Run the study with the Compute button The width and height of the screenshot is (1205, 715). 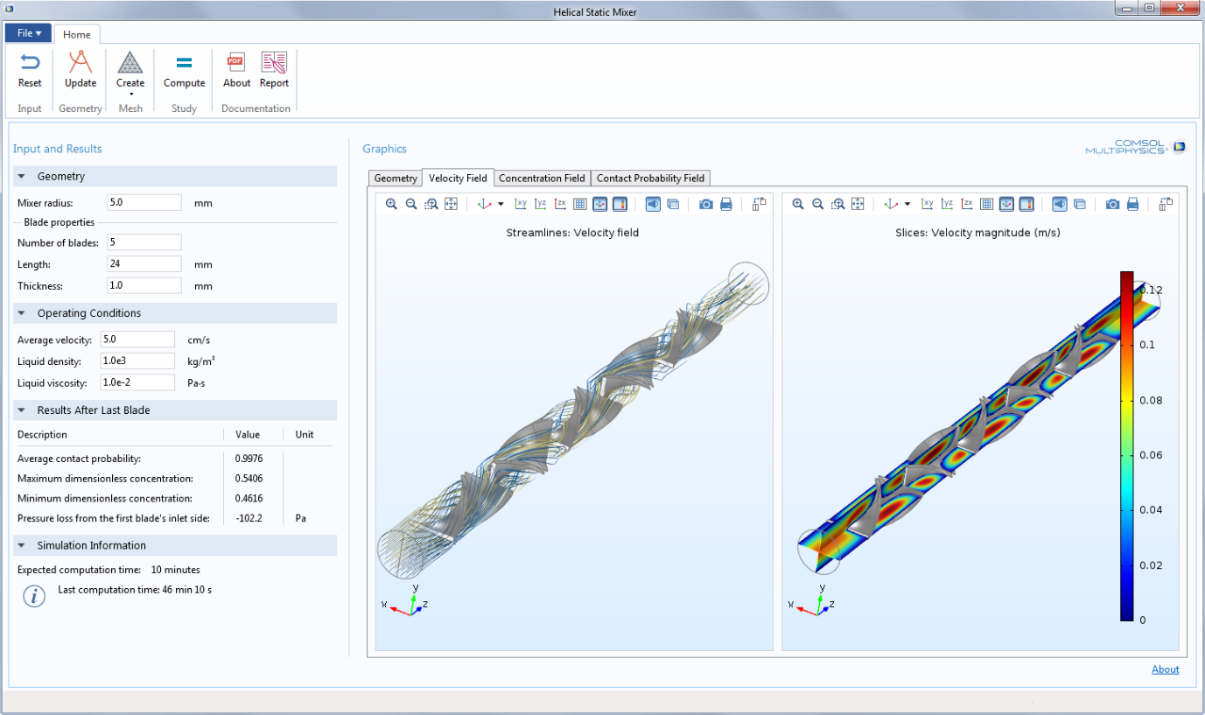(184, 70)
